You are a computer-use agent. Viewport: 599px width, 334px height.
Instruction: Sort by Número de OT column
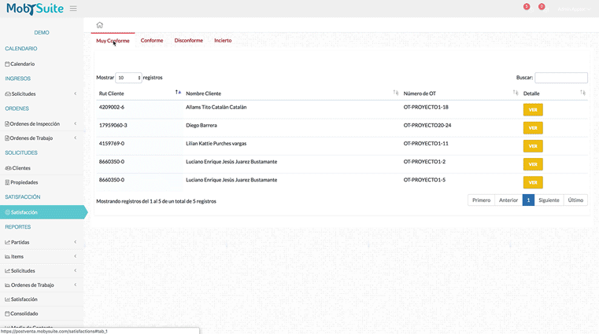click(x=460, y=94)
